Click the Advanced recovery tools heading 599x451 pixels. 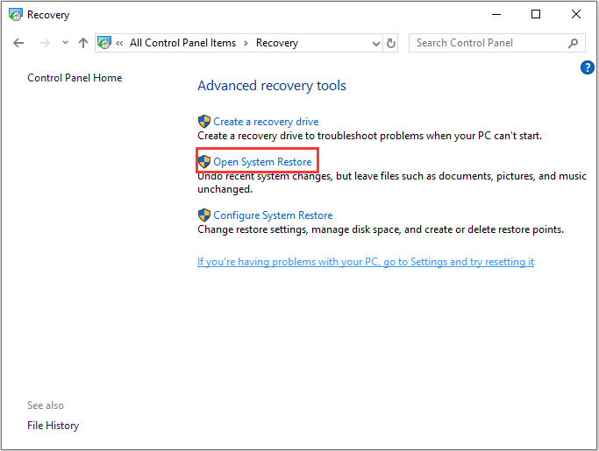[x=272, y=86]
